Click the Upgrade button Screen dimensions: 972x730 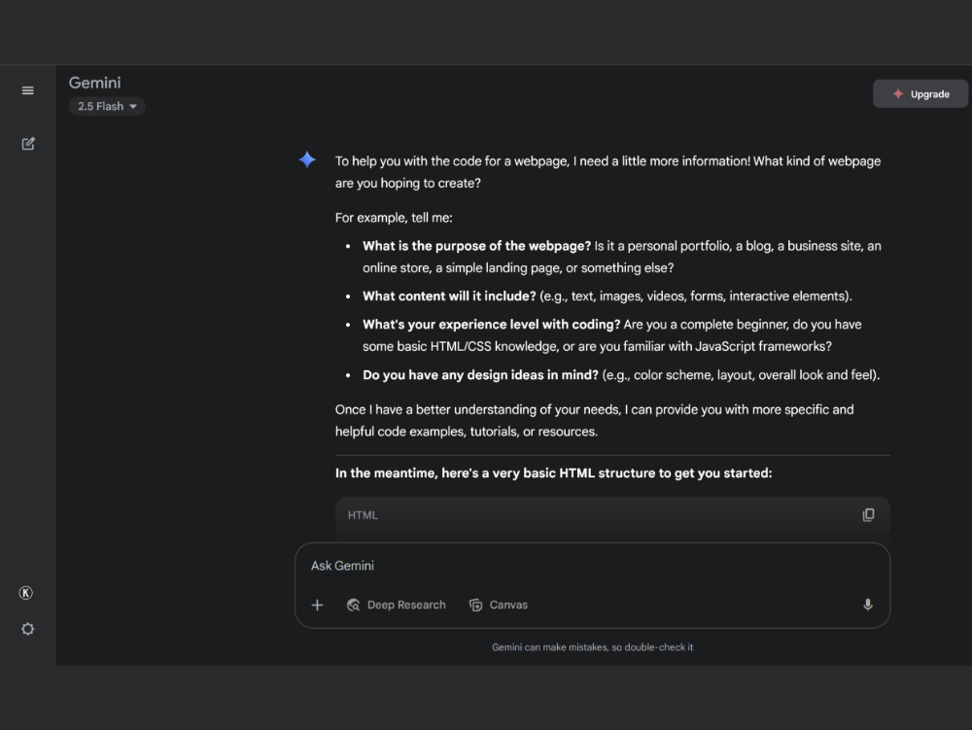coord(920,94)
